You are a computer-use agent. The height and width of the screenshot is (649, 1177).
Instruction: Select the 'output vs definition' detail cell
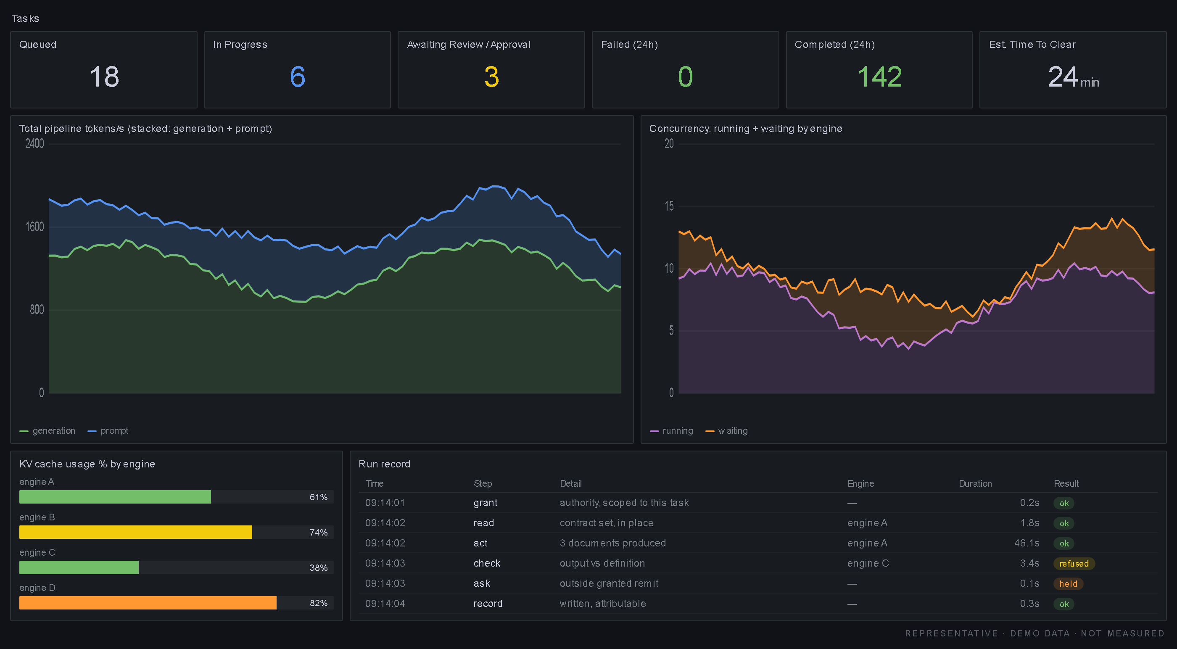602,563
